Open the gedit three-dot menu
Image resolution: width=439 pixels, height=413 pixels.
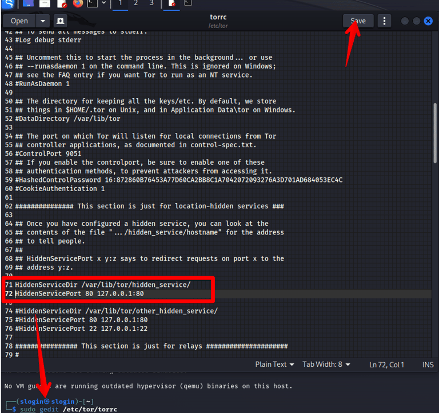[384, 21]
